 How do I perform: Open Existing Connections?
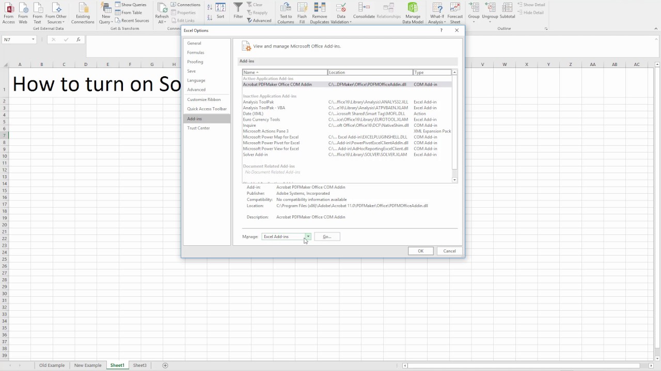coord(83,13)
